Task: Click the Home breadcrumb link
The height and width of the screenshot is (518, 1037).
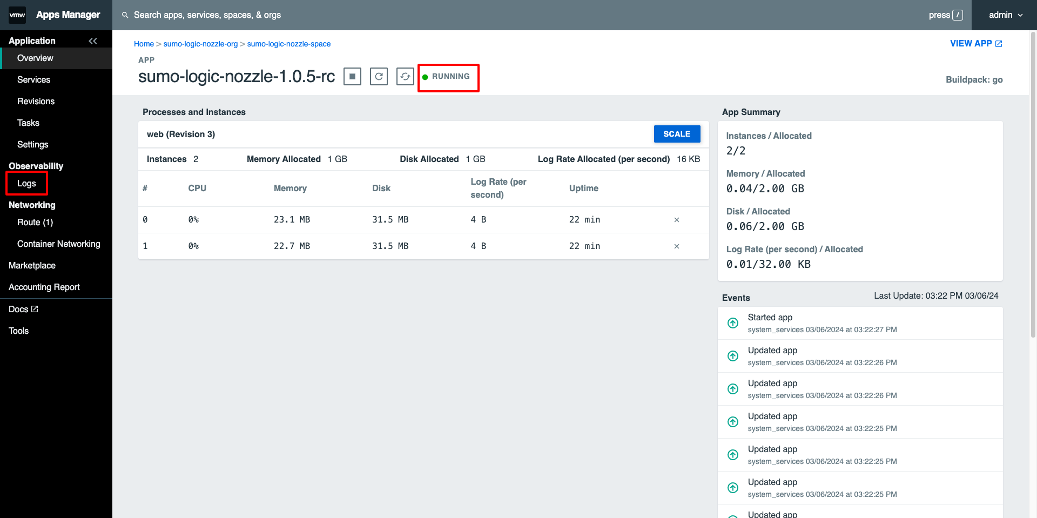Action: tap(144, 44)
